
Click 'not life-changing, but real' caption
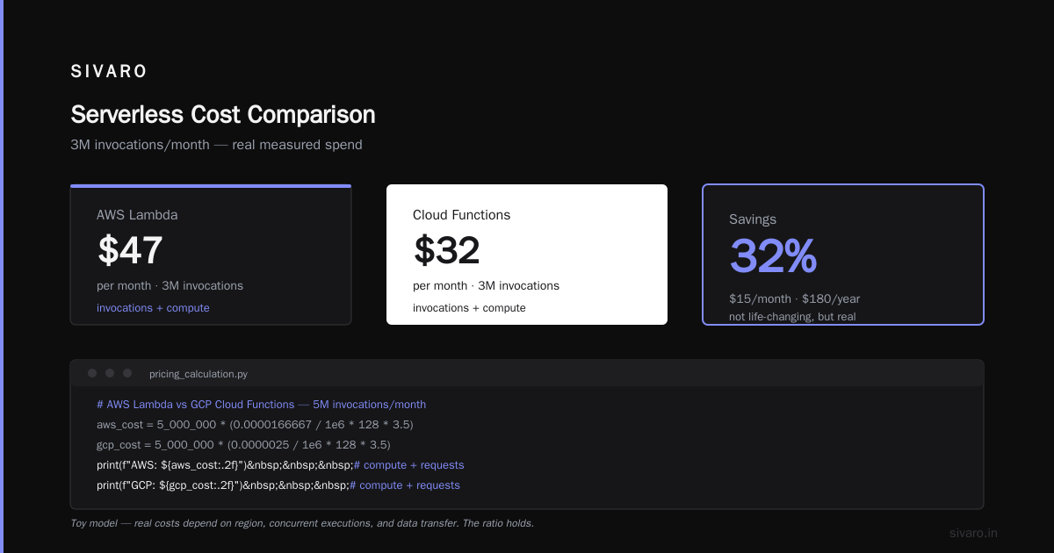[792, 317]
